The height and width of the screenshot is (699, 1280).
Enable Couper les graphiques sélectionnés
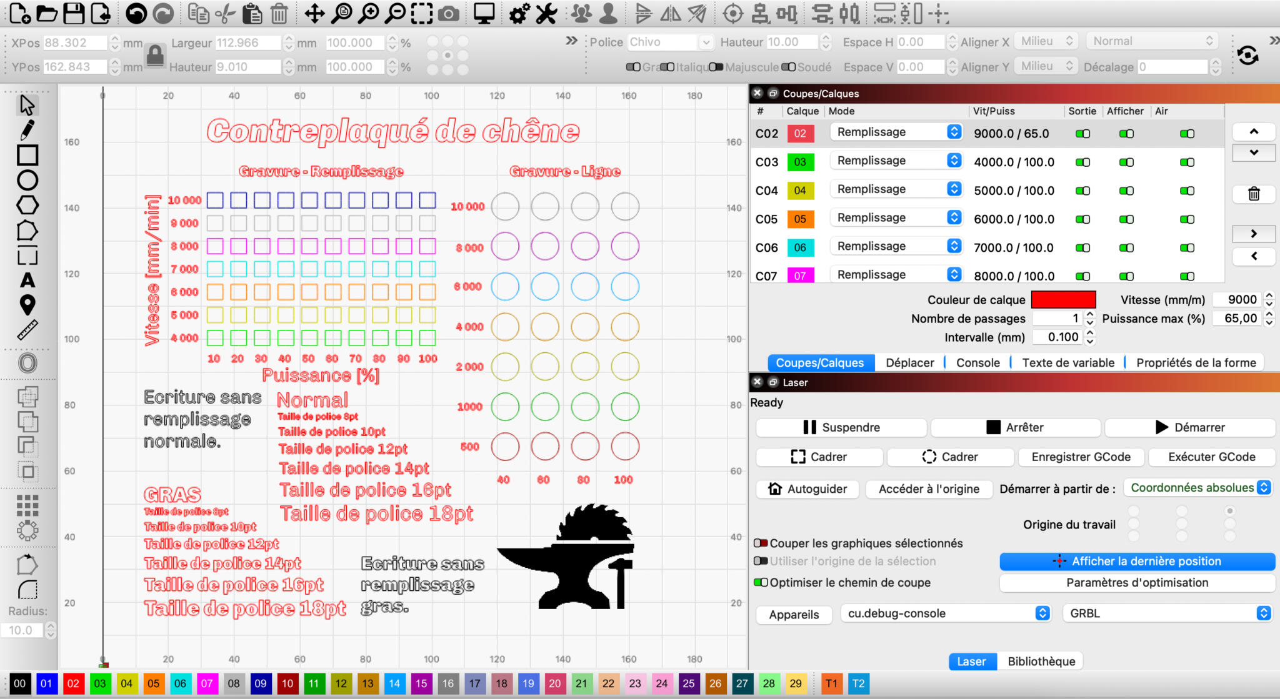[761, 543]
